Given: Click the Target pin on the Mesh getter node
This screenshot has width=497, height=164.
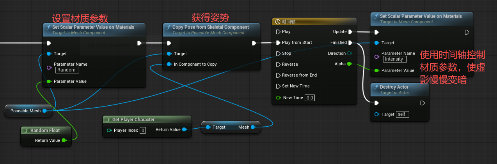Looking at the screenshot, I should click(x=208, y=127).
